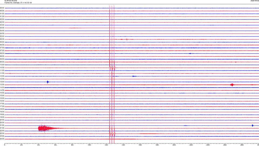The image size is (259, 146).
Task: Select the 14:30 trace time label
Action: point(2,90)
